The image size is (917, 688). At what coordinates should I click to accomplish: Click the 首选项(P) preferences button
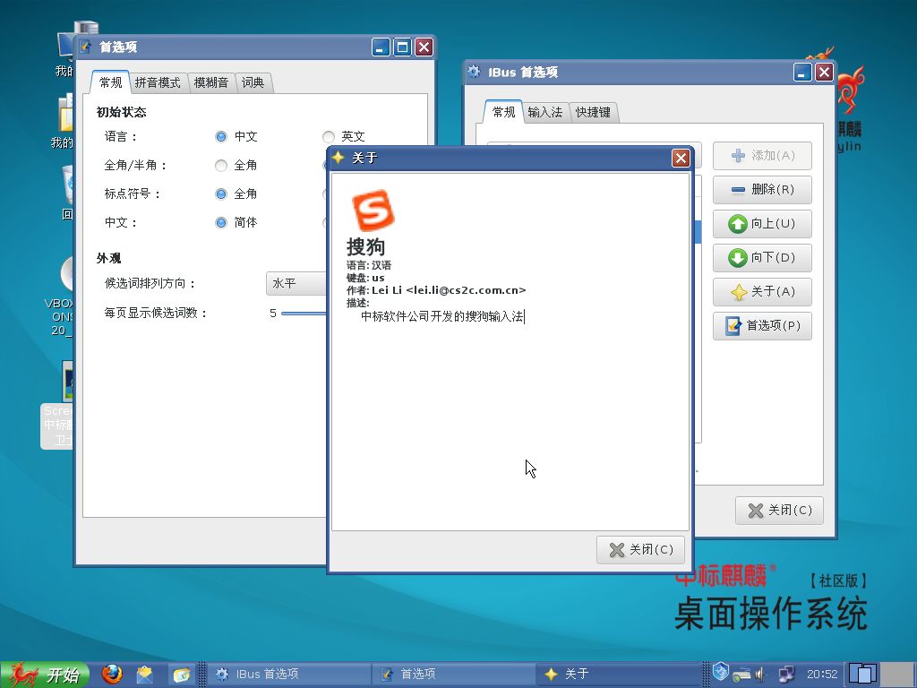click(x=762, y=326)
